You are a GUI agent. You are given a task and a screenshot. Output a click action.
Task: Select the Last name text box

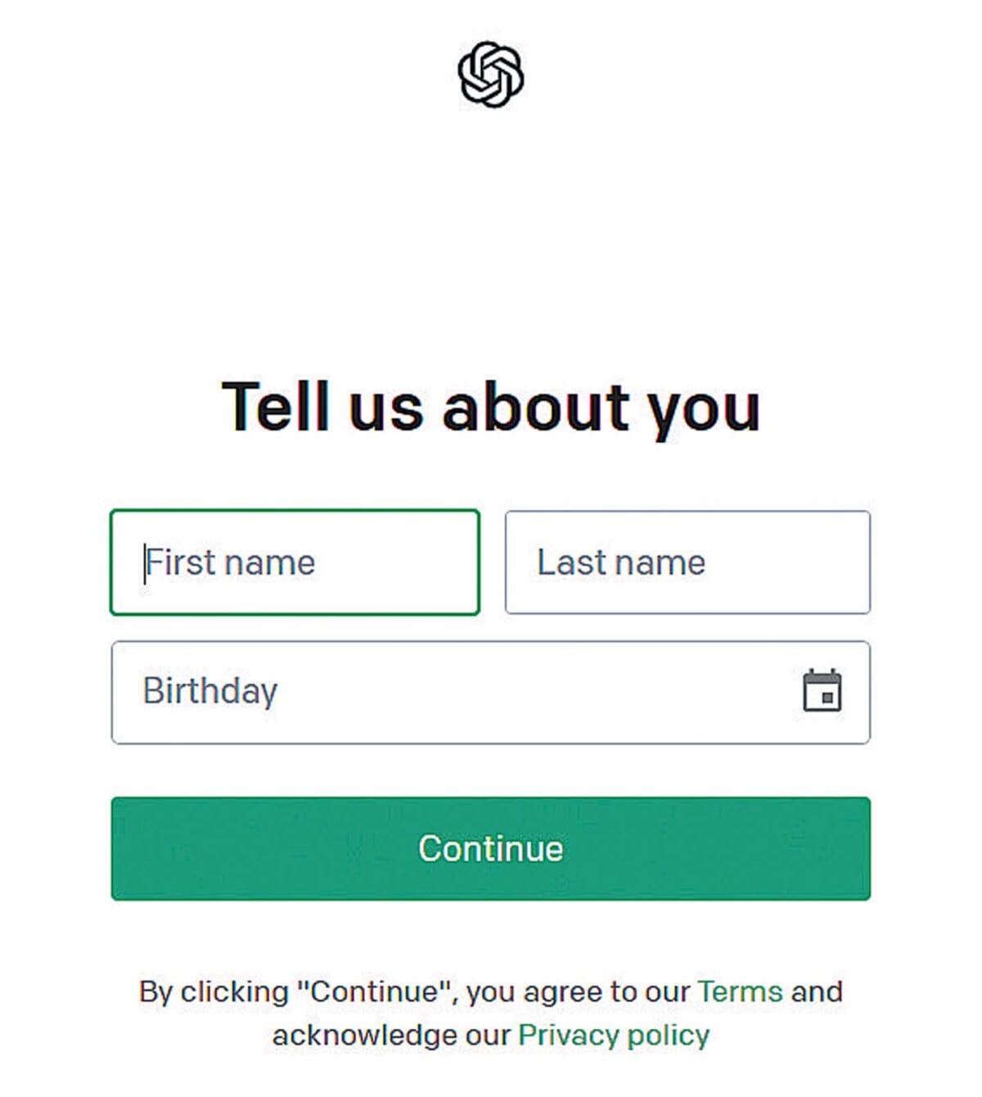687,562
